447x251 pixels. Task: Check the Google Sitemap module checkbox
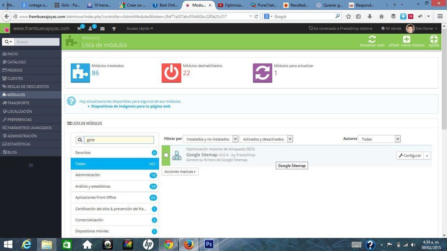coord(166,155)
